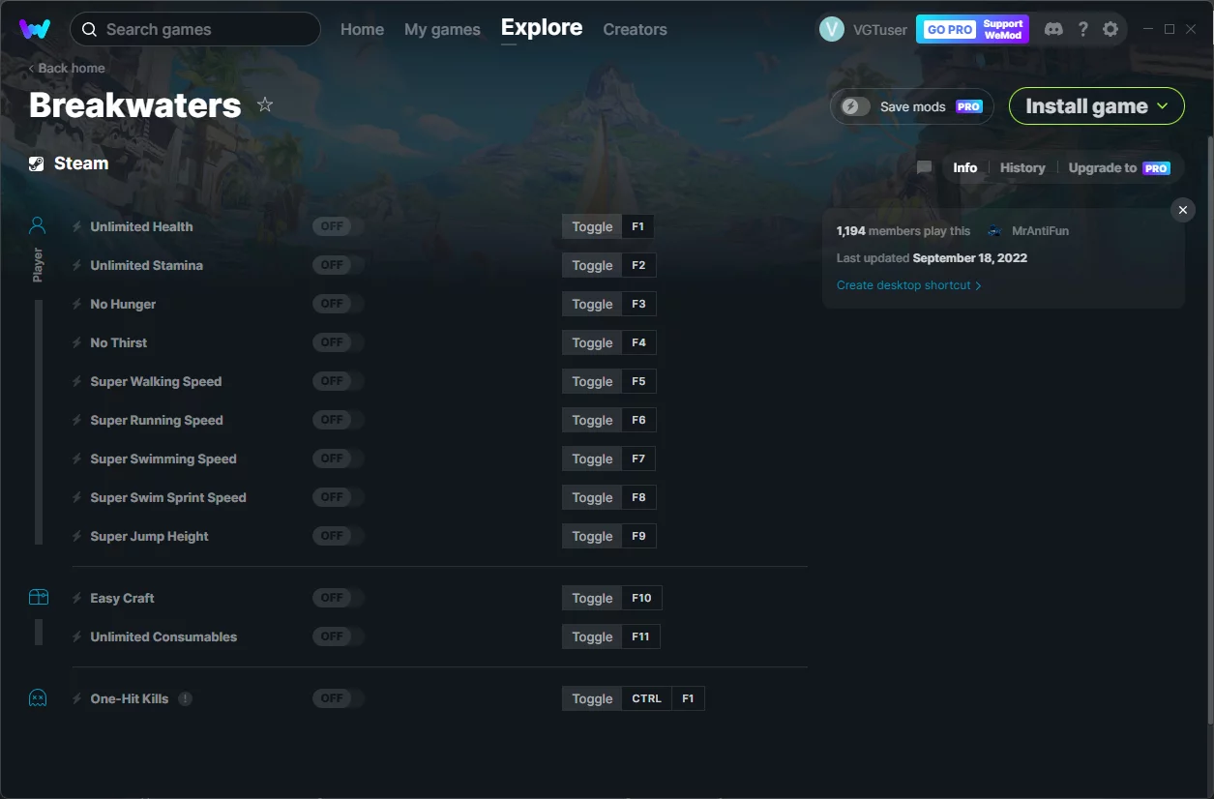Viewport: 1214px width, 799px height.
Task: Open the Creators tab
Action: click(x=635, y=29)
